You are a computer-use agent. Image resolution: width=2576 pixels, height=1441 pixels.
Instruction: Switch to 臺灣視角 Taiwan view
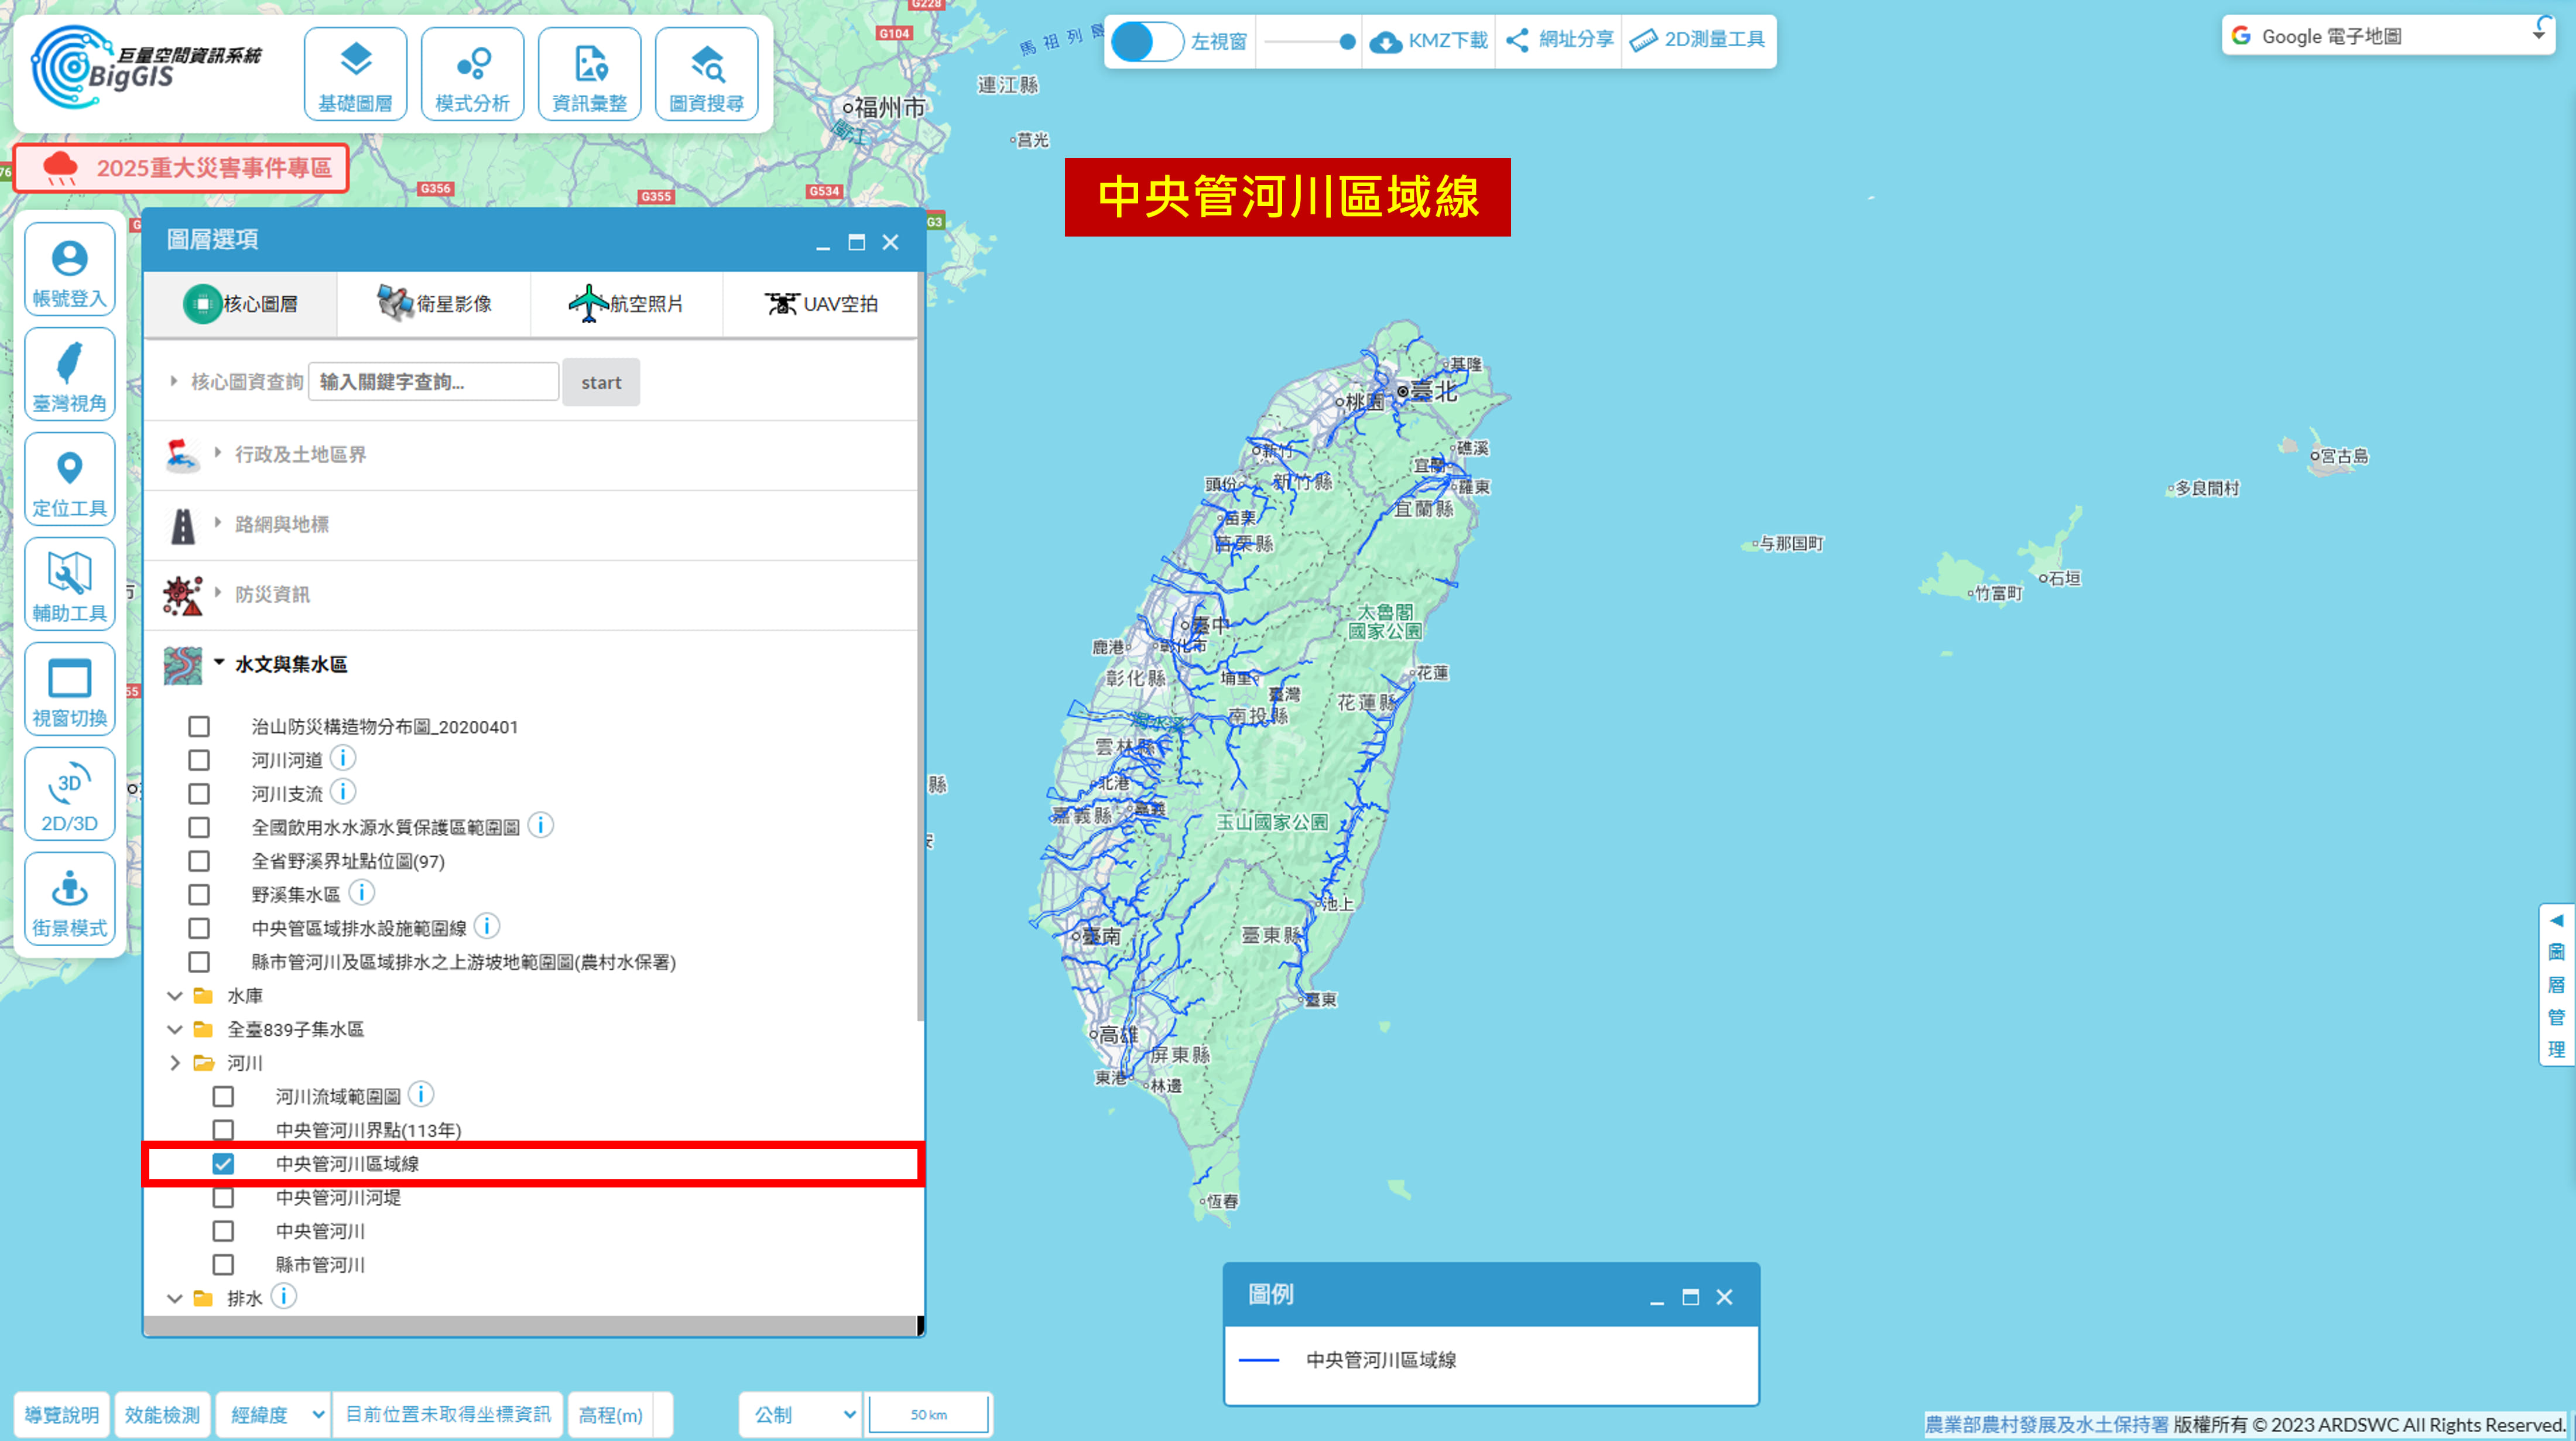pyautogui.click(x=69, y=374)
